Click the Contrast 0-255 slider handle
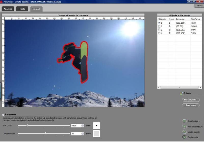 coord(45,133)
